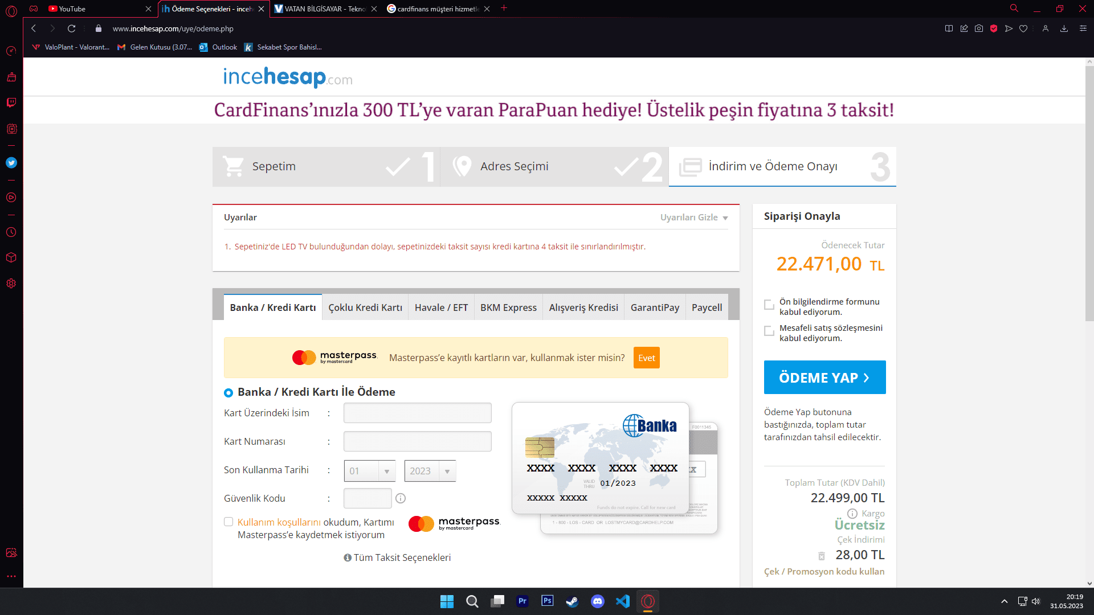Open Twitch from Opera sidebar
Image resolution: width=1094 pixels, height=615 pixels.
[11, 102]
